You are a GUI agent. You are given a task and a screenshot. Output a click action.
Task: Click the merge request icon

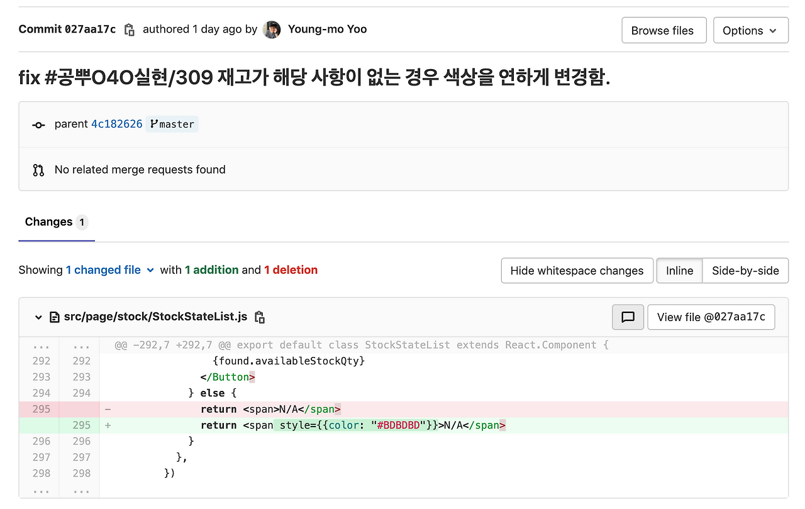38,170
